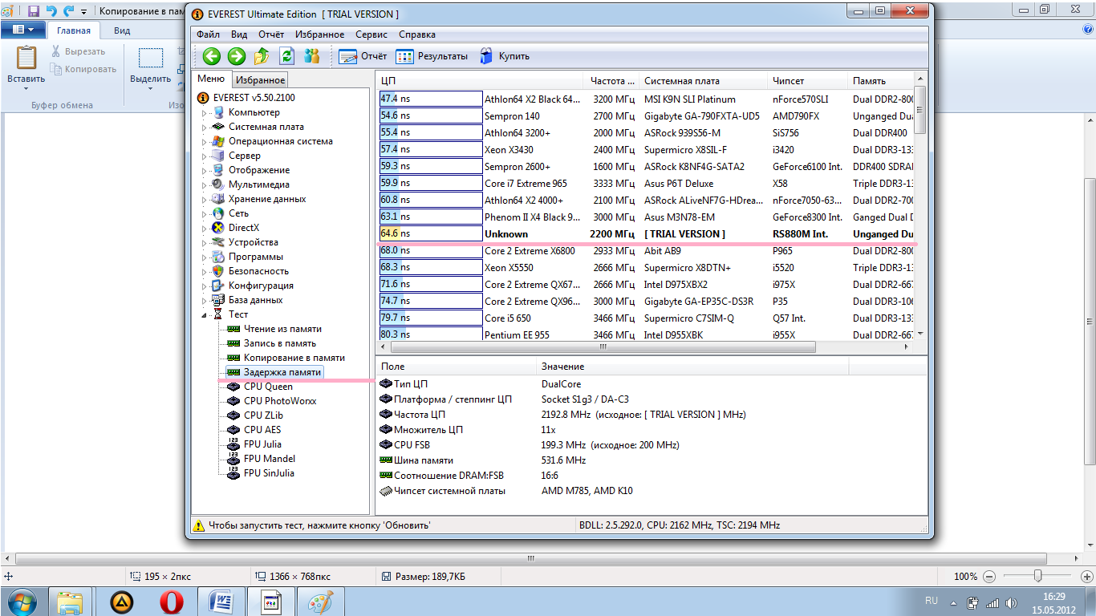Select the CPU PhotoWorxx benchmark

coord(280,401)
